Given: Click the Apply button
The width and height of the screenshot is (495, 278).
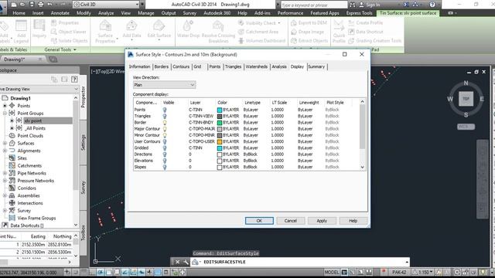Looking at the screenshot, I should point(322,221).
